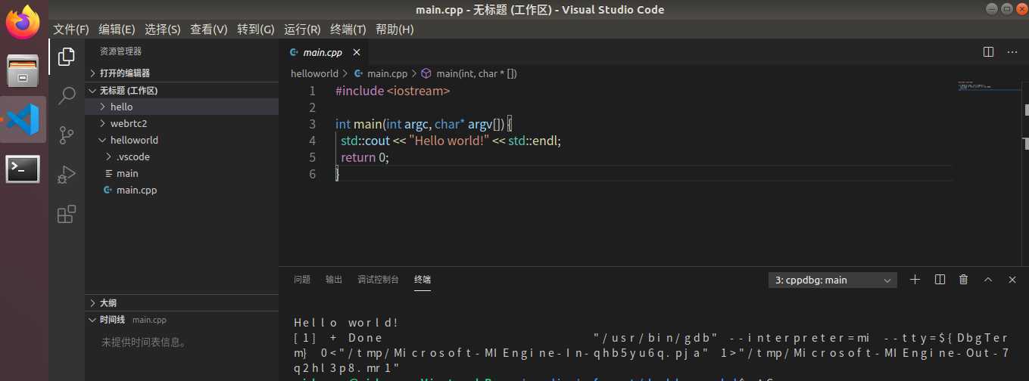This screenshot has width=1029, height=381.
Task: Expand the 打开的编辑器 section
Action: (x=182, y=73)
